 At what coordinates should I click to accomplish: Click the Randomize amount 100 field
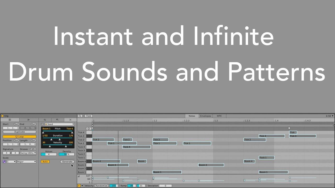point(113,186)
